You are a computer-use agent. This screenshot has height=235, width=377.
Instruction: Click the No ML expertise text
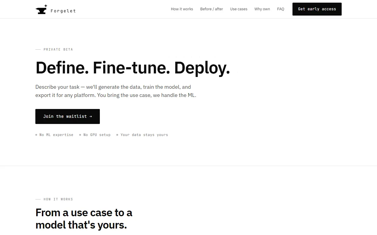click(56, 135)
